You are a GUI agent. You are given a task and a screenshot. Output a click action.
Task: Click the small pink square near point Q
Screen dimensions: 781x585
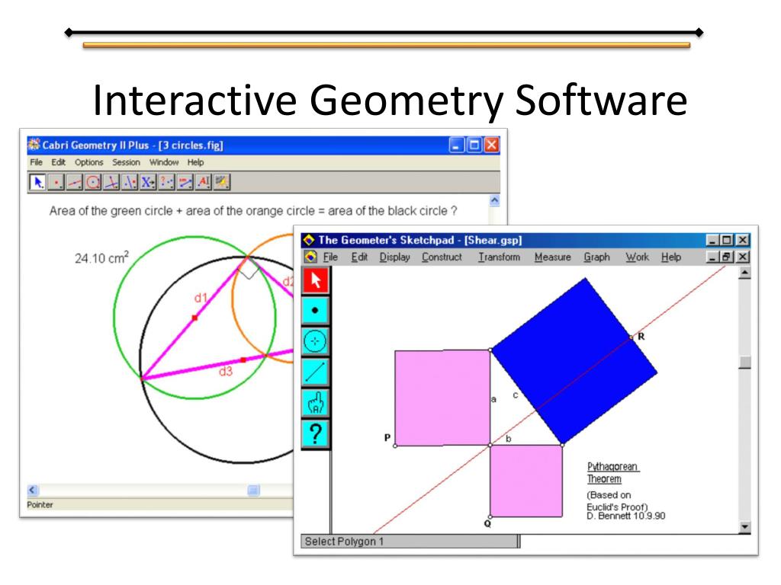coord(526,481)
